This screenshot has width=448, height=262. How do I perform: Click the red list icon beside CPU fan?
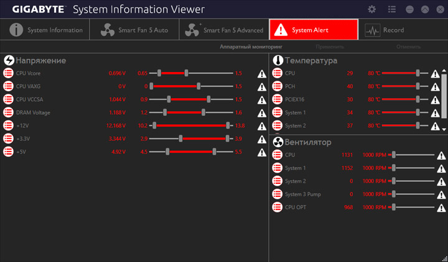tap(277, 155)
